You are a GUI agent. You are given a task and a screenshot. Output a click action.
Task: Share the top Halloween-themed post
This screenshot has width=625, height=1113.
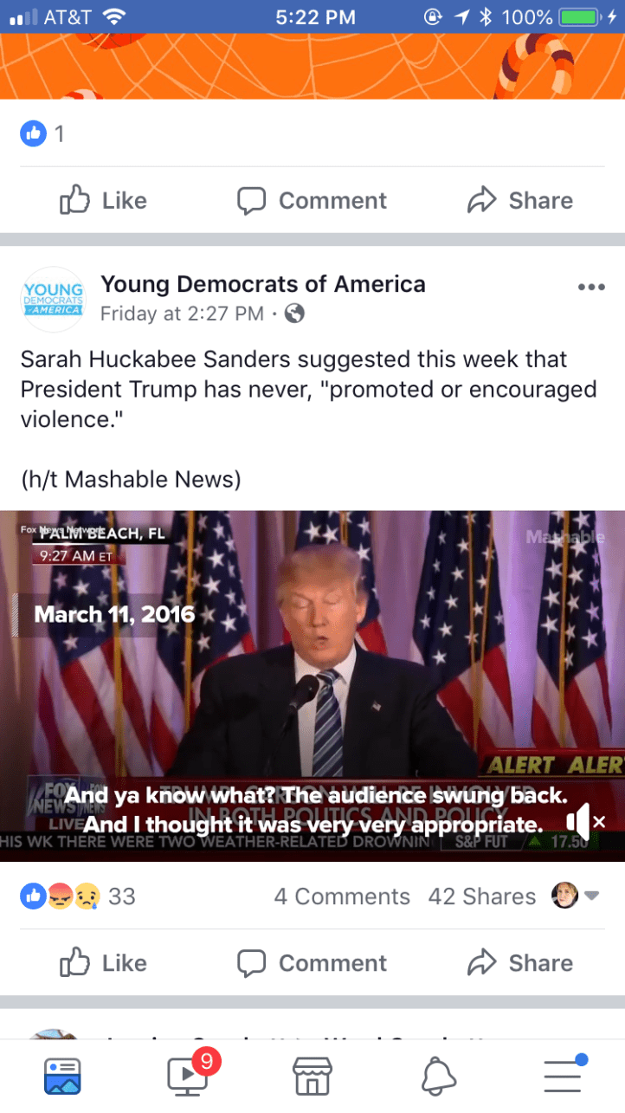519,200
